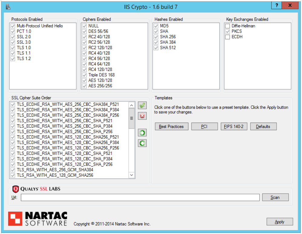Select TLS_RSA_WITH_AES_256_GCM_SHA384 in cipher suite list

[55, 170]
